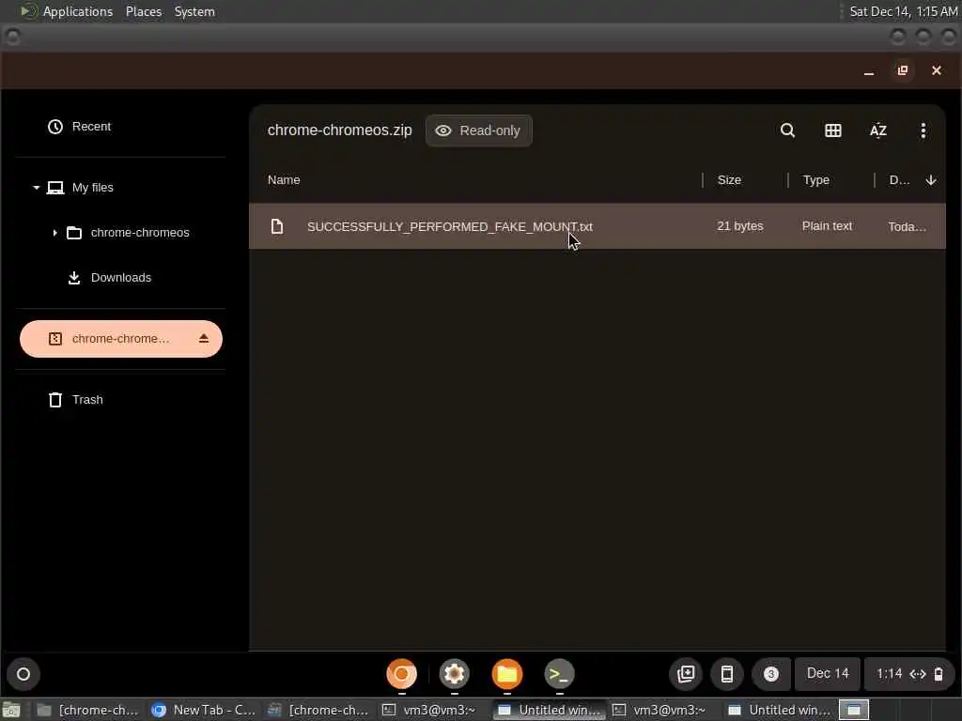Sort by Type column header

pos(816,180)
